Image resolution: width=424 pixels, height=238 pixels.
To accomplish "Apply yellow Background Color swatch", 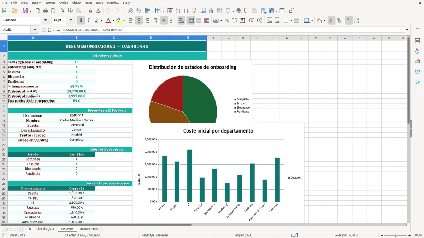I will click(119, 20).
